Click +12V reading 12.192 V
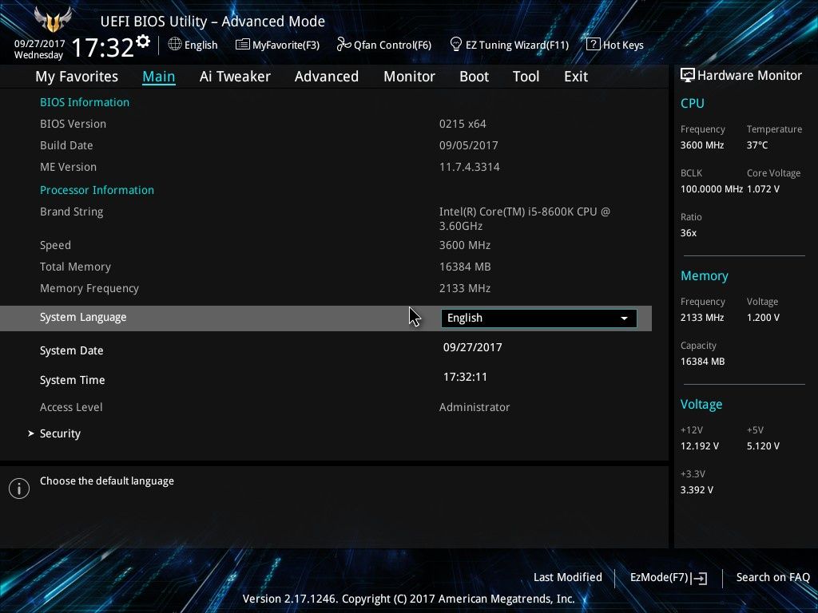The image size is (818, 613). click(700, 446)
